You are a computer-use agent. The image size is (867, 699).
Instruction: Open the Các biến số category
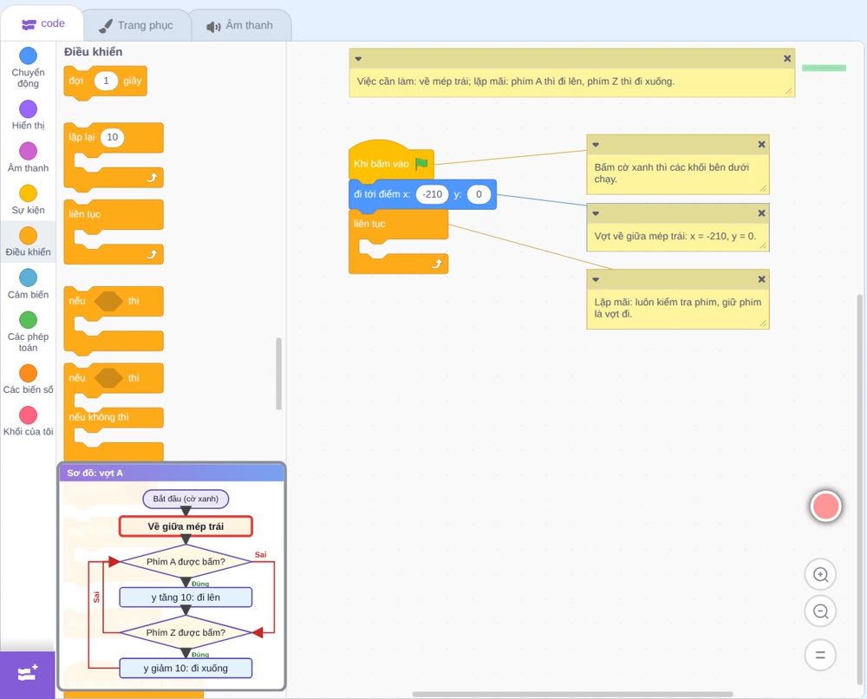coord(29,379)
